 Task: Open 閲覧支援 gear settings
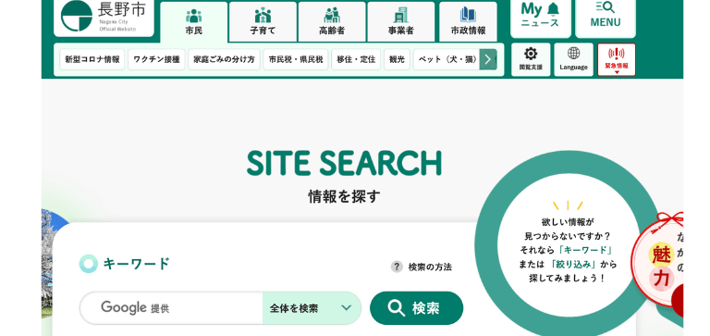[x=531, y=59]
